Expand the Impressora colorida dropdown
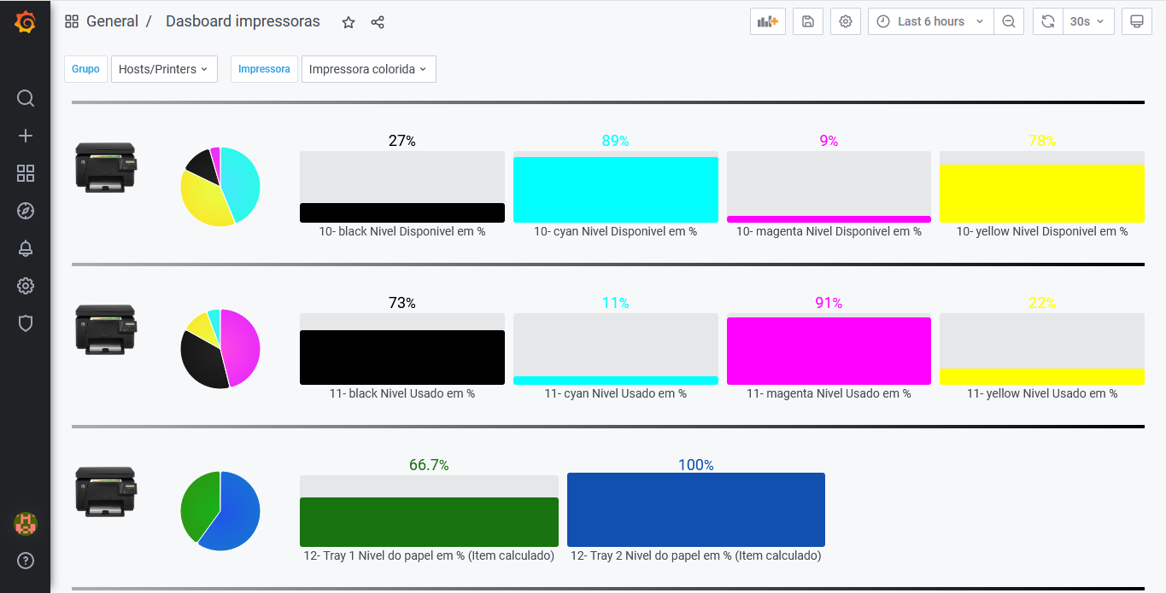This screenshot has width=1166, height=593. [x=368, y=69]
